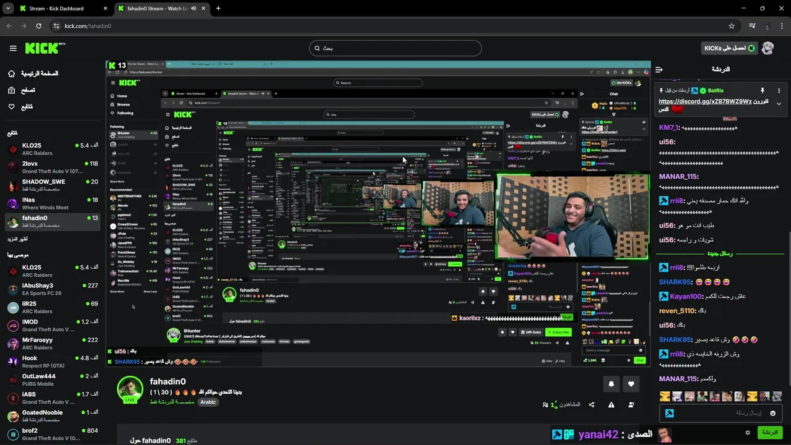791x445 pixels.
Task: Open the OutLaw444 PUBG Mobile channel
Action: [53, 379]
